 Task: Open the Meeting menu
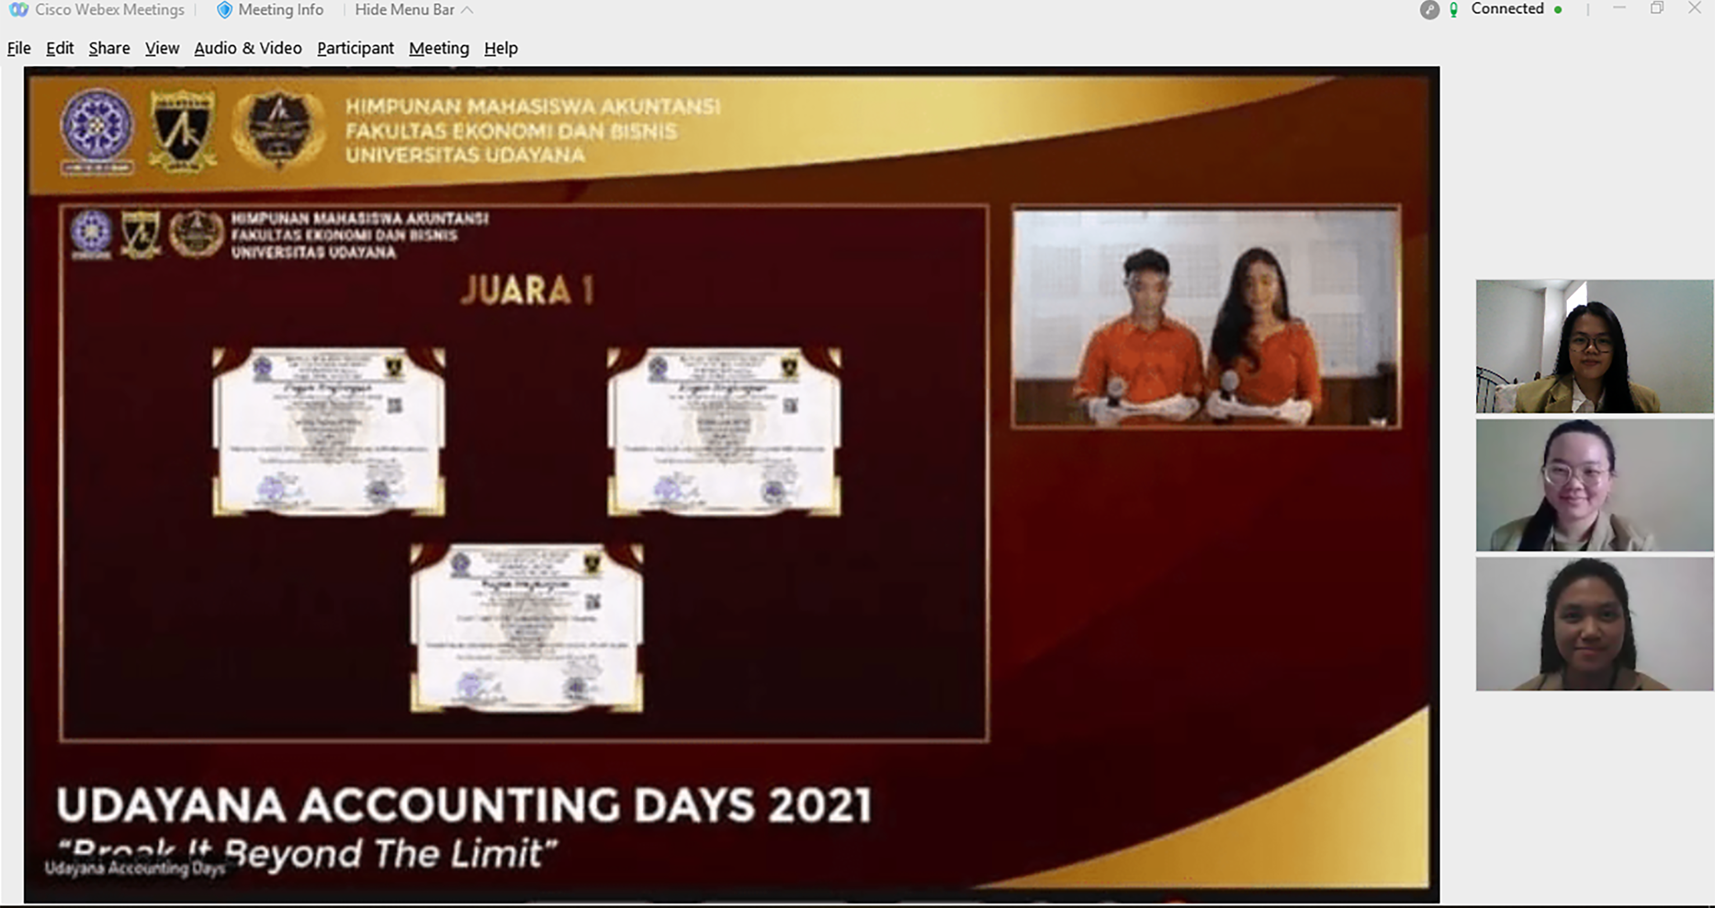point(439,49)
